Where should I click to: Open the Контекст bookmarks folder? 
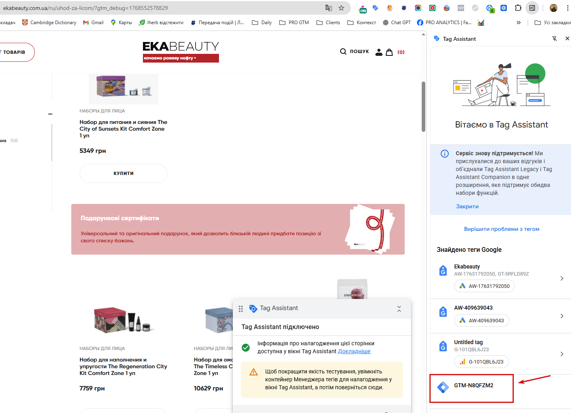tap(362, 23)
